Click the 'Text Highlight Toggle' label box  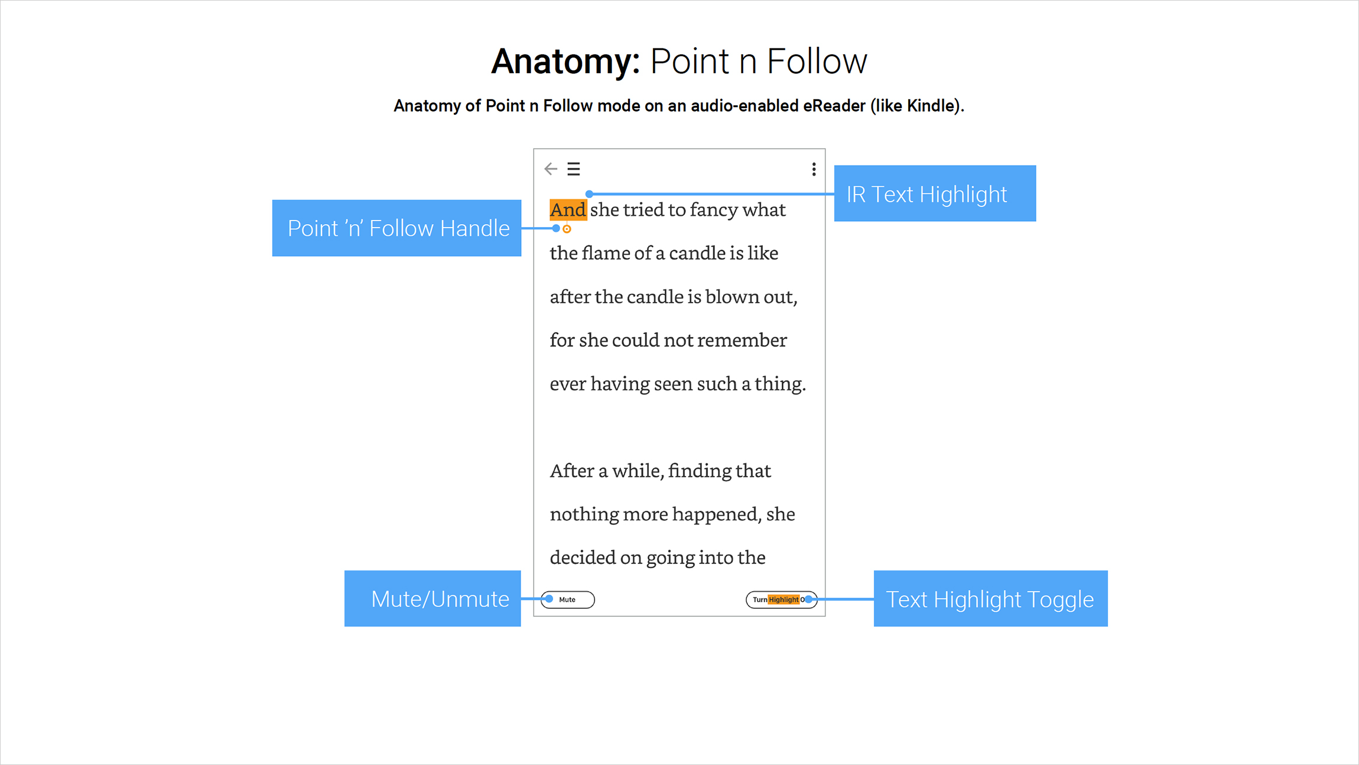990,599
